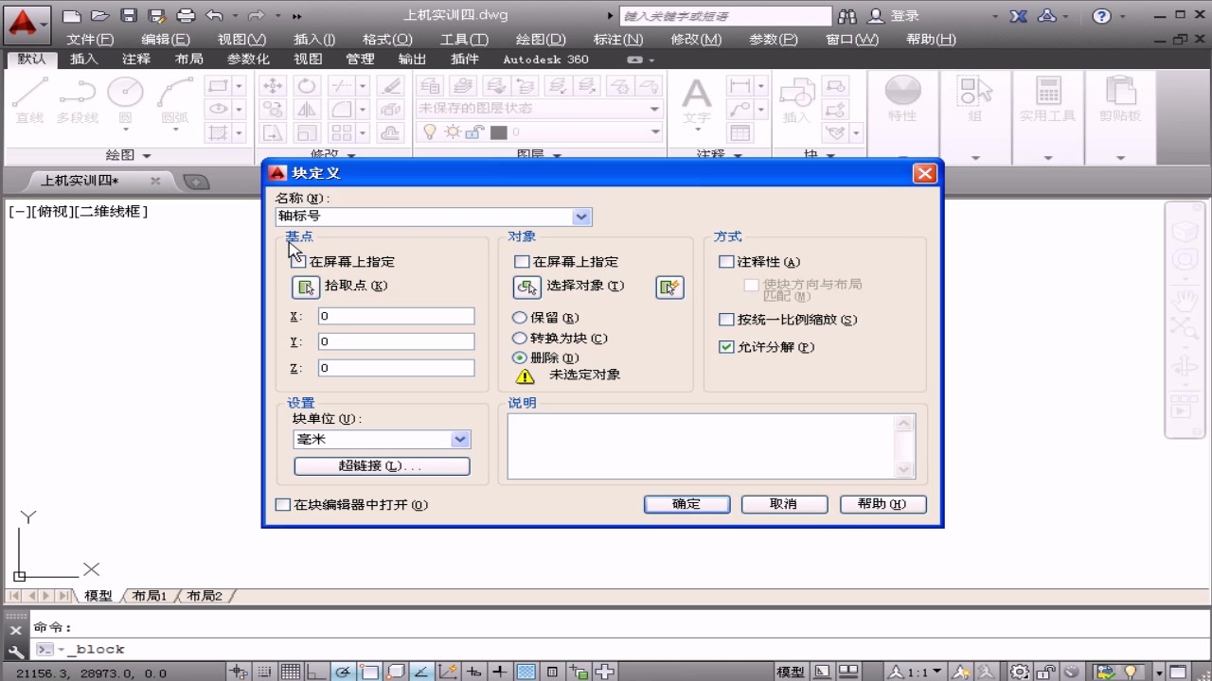Click the 拾取点 pick point icon
This screenshot has width=1212, height=681.
click(x=305, y=287)
